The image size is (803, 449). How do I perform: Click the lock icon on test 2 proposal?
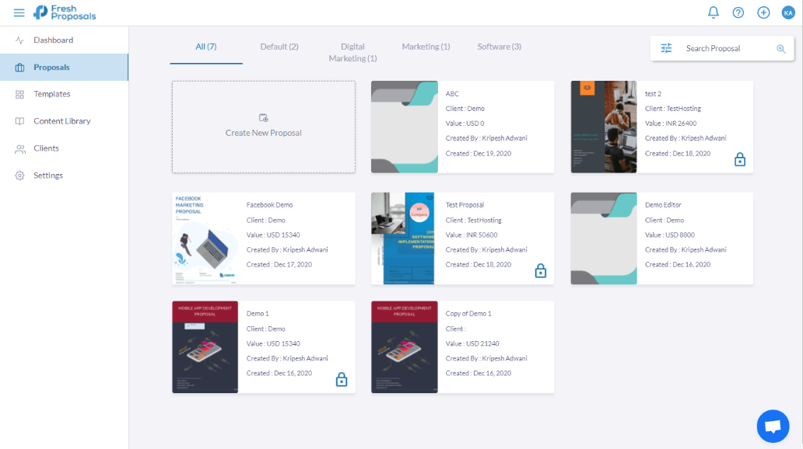(740, 158)
